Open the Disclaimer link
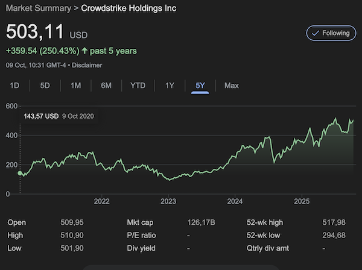 [87, 65]
